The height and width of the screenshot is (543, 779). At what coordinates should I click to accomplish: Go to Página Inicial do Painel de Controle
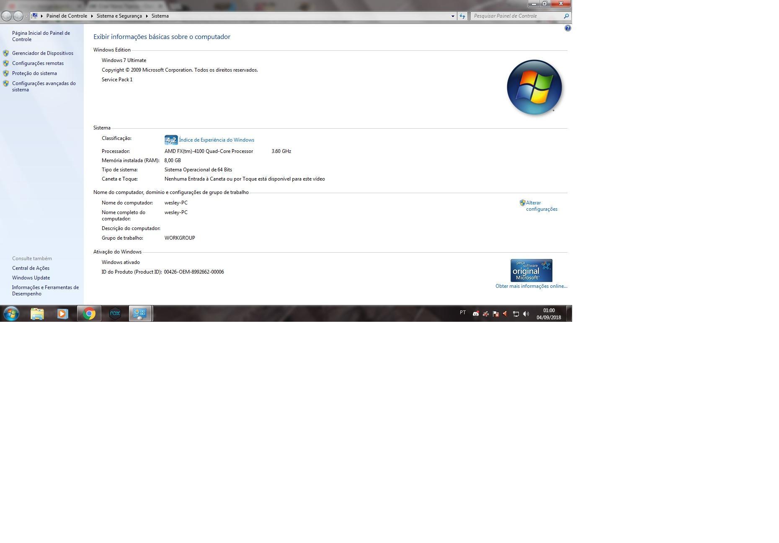(x=41, y=36)
